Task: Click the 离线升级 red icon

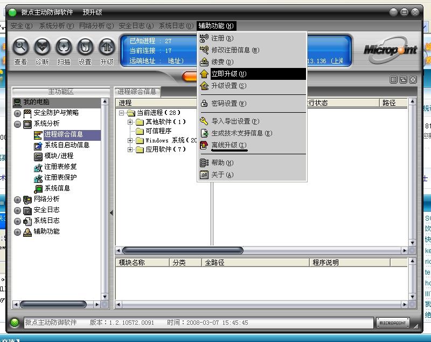Action: [x=204, y=145]
